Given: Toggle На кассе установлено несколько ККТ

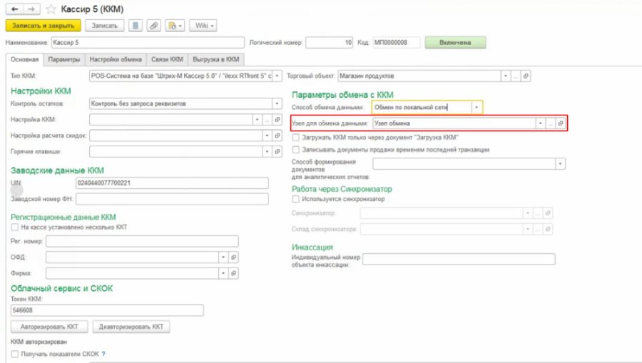Looking at the screenshot, I should coord(15,227).
